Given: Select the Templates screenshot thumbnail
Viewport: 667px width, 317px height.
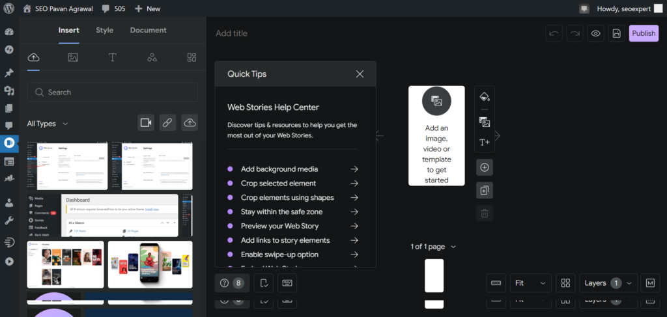Looking at the screenshot, I should pyautogui.click(x=66, y=264).
